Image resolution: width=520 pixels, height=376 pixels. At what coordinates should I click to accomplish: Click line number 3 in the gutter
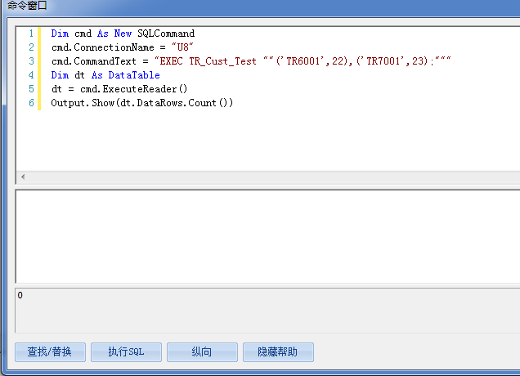click(x=30, y=61)
